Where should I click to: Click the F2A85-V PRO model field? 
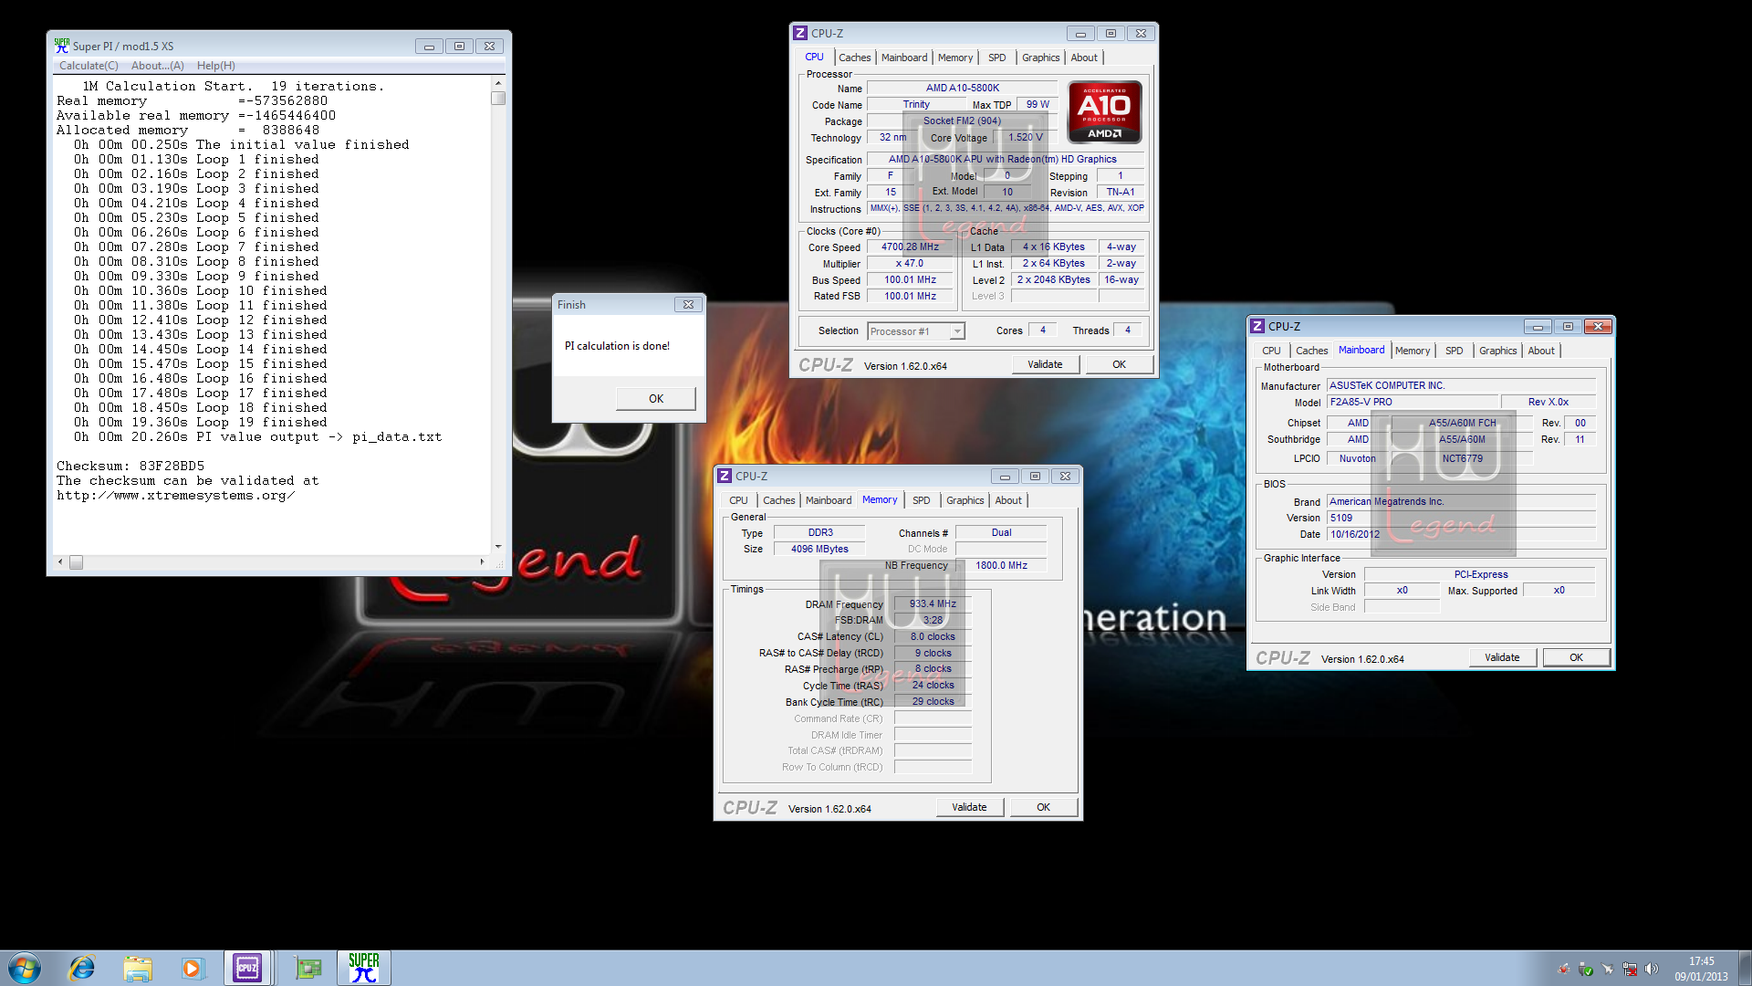coord(1413,402)
